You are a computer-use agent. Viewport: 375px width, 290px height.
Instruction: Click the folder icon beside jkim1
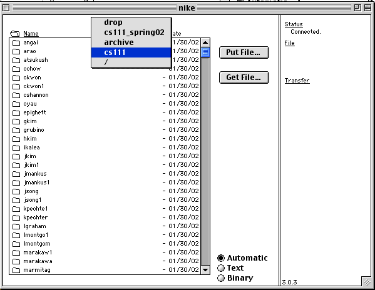(16, 165)
